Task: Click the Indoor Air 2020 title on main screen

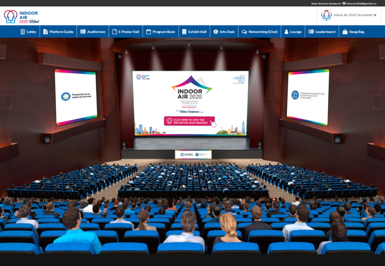Action: coord(190,94)
